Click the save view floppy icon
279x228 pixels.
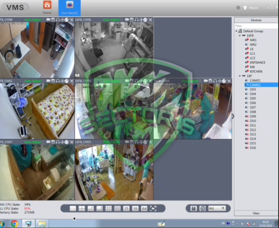(194, 208)
